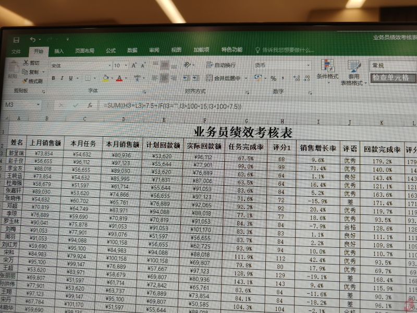Click the Cut (剪切) scissors icon
This screenshot has height=313, width=417.
coord(25,63)
